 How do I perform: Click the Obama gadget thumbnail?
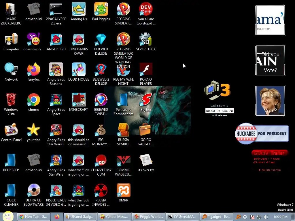tap(270, 20)
